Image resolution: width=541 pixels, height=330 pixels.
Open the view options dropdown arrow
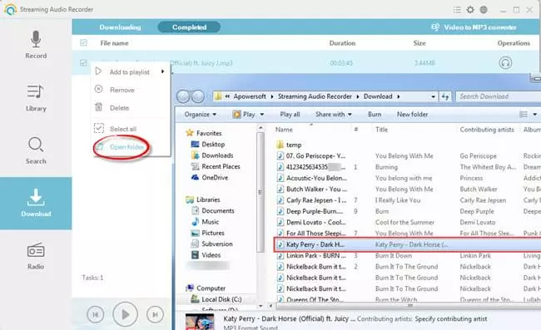(x=535, y=115)
